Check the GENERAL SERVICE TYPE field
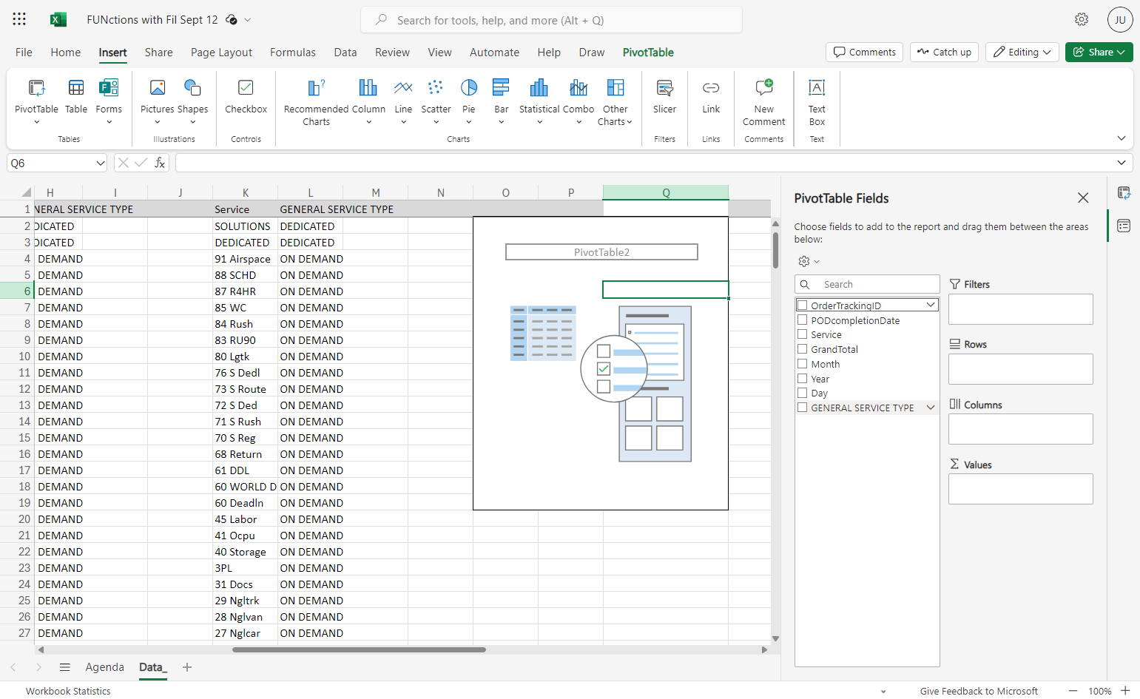The height and width of the screenshot is (699, 1140). pos(802,408)
